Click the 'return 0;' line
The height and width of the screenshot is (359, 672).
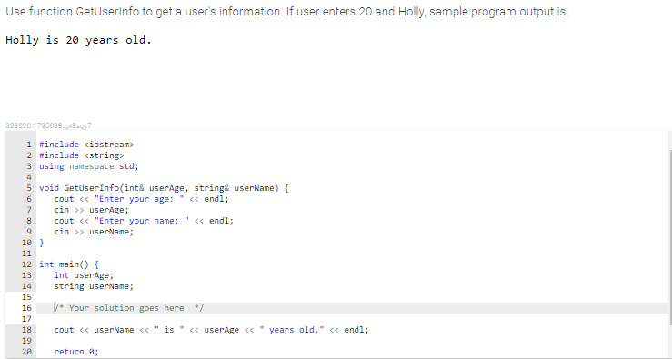point(76,352)
